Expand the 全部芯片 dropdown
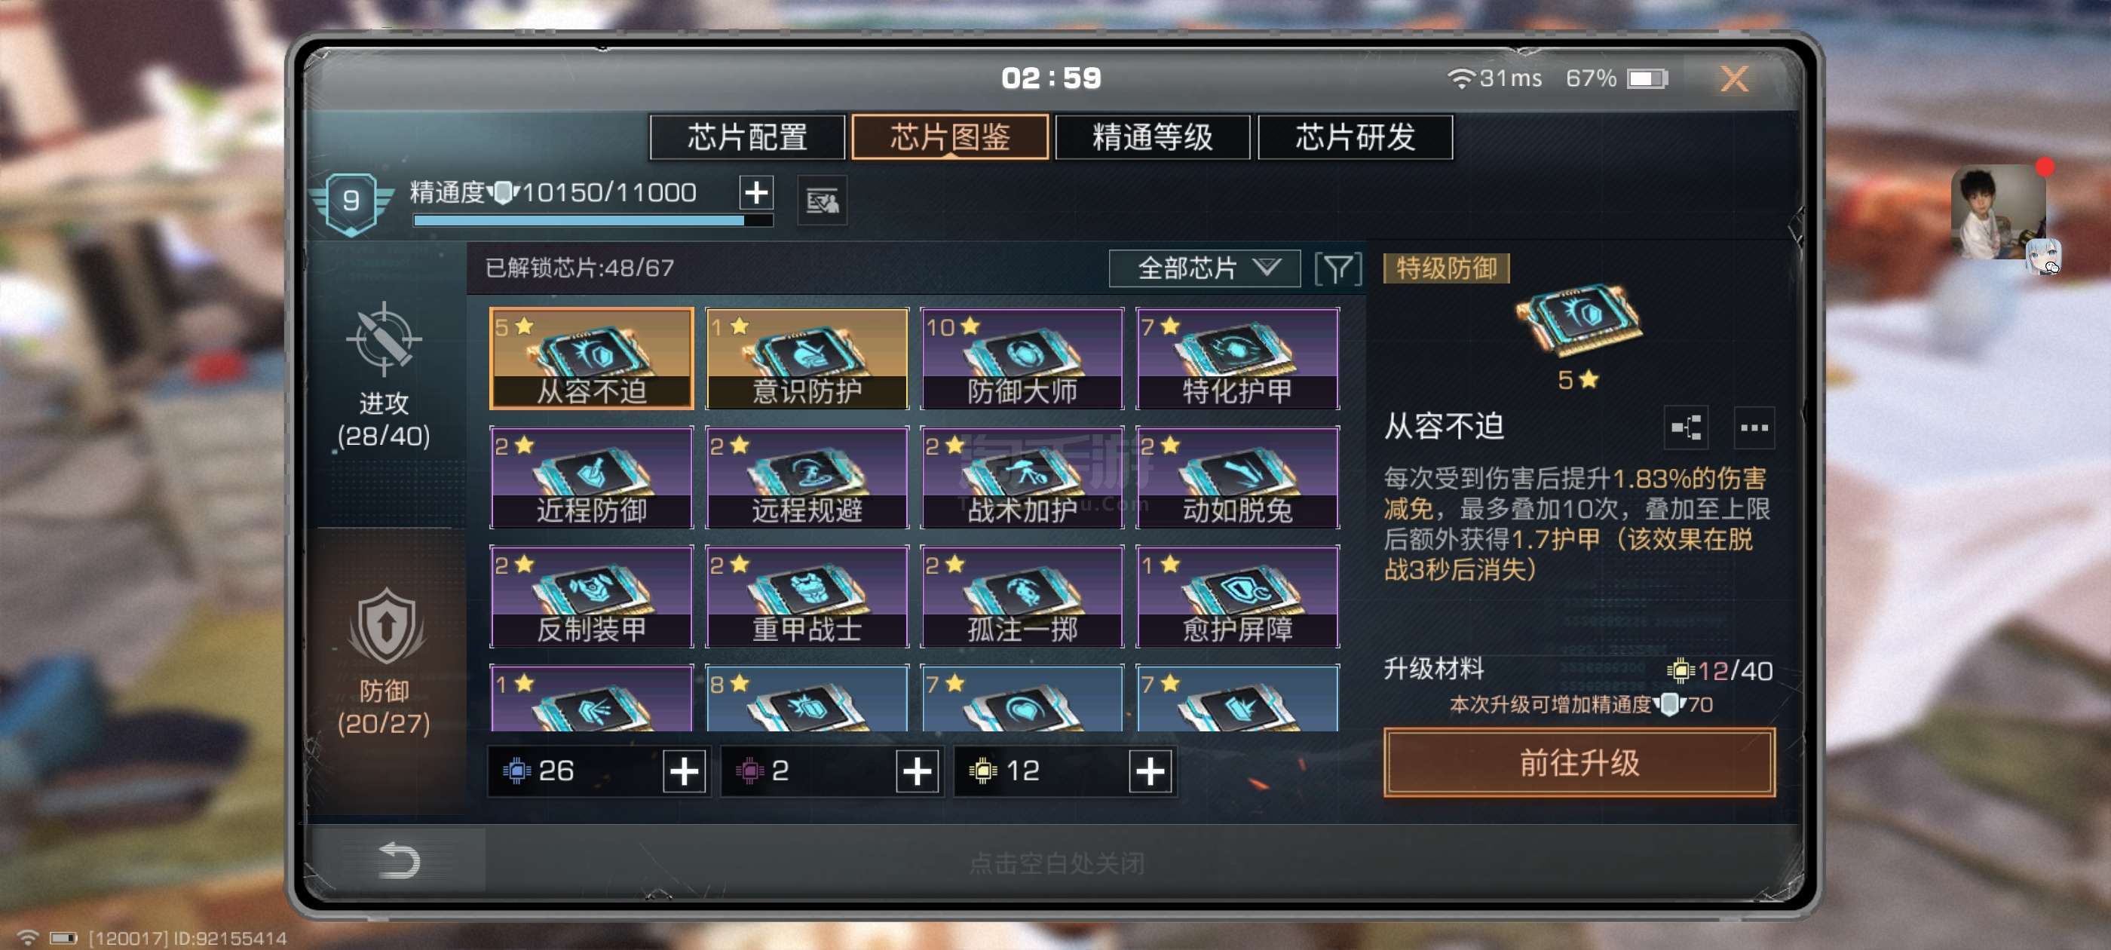 1204,268
